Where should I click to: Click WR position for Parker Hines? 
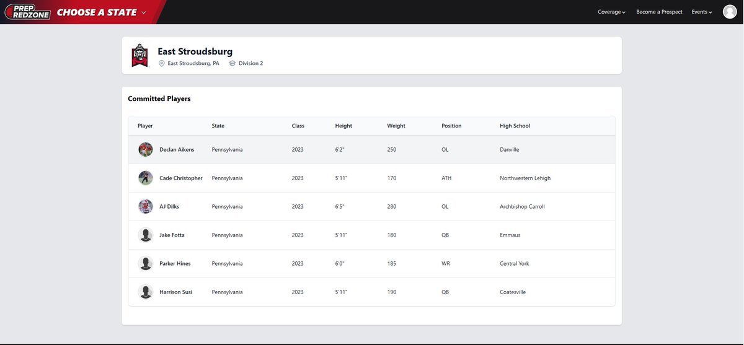click(x=446, y=264)
